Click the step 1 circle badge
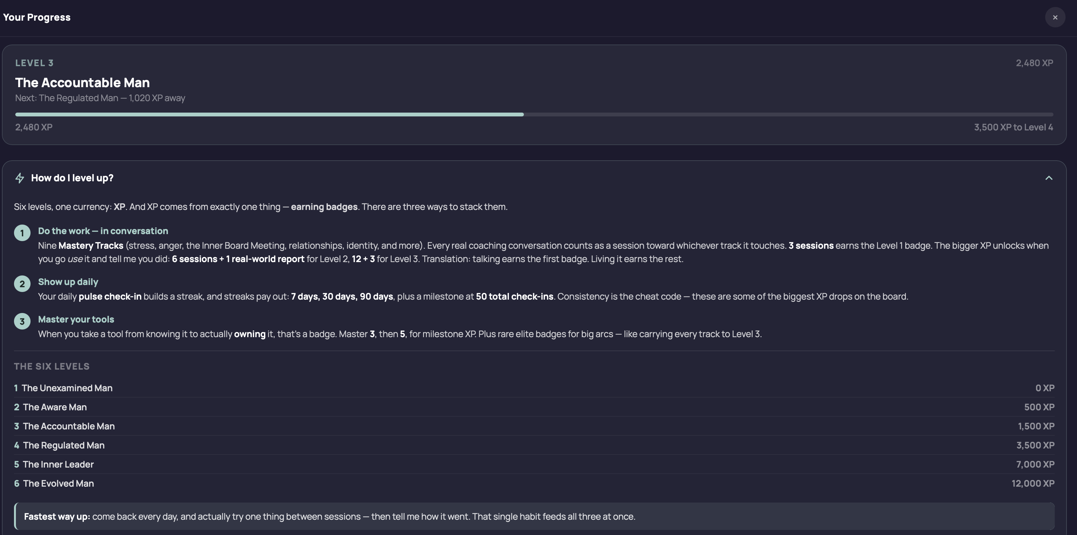 pyautogui.click(x=22, y=233)
